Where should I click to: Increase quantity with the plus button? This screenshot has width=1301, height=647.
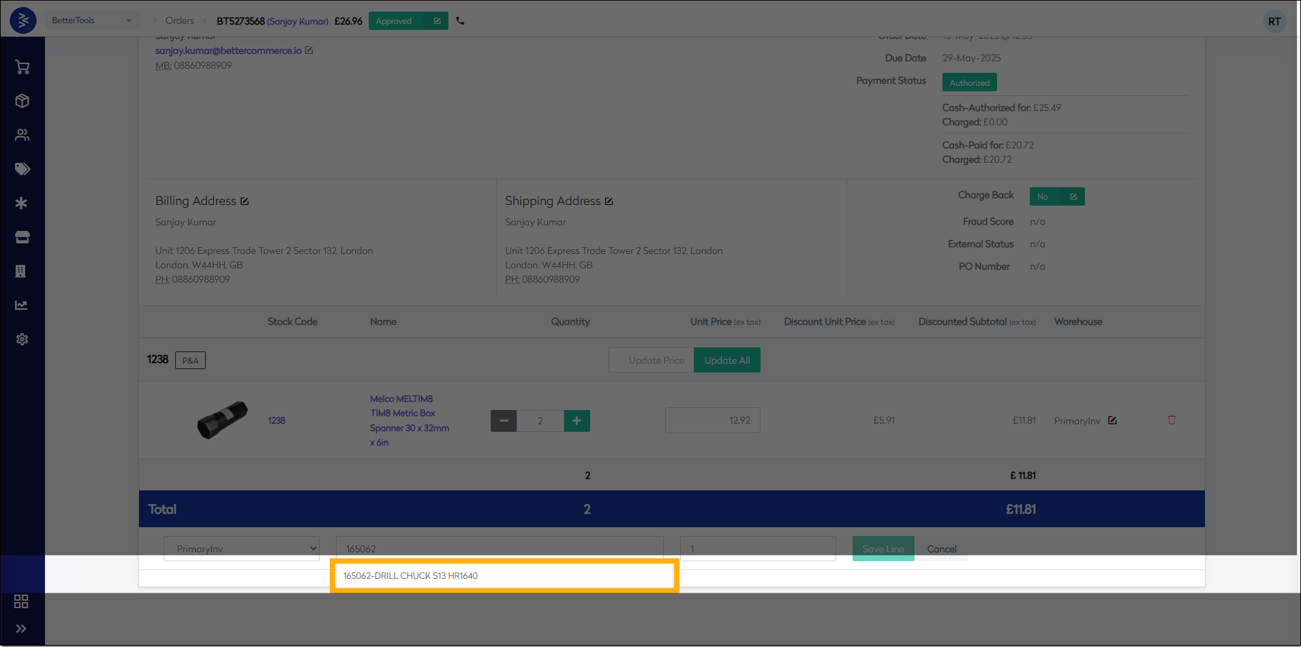coord(577,421)
